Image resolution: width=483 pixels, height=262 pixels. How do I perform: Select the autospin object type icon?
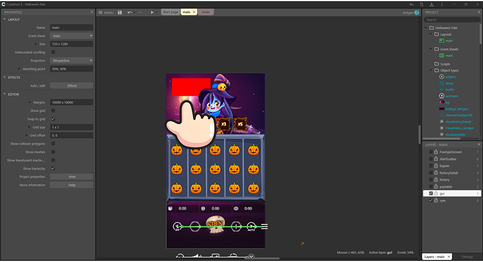pyautogui.click(x=442, y=96)
